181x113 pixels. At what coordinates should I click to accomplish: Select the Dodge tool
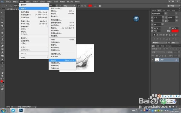2,56
